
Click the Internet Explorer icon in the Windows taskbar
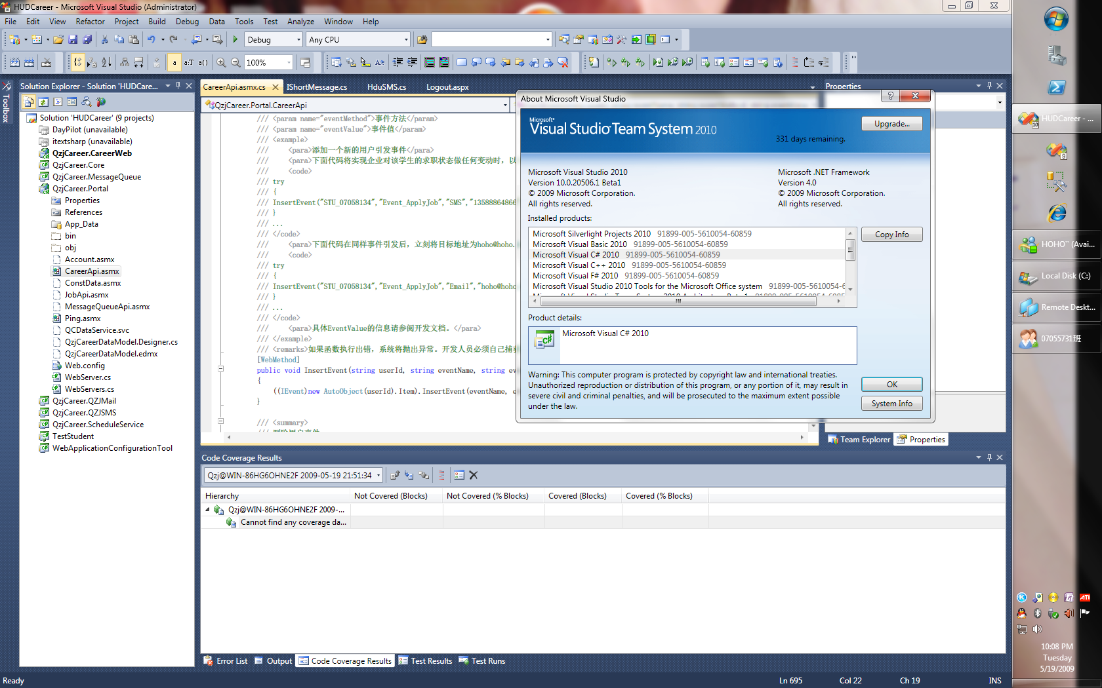point(1056,212)
